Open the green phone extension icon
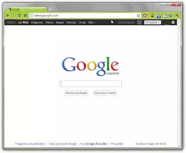The image size is (186, 153). click(x=152, y=16)
